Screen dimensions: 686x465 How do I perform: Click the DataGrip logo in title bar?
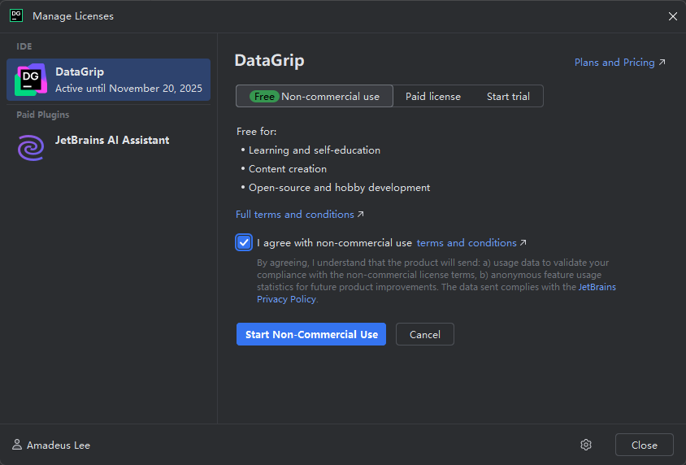coord(16,15)
